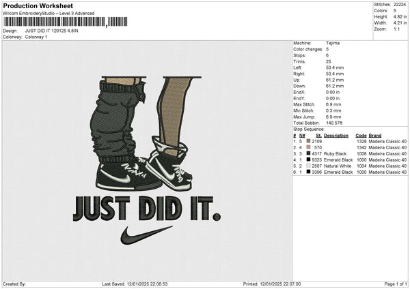410x289 pixels.
Task: Click the color swatch in the 570-stitch row
Action: (308, 147)
